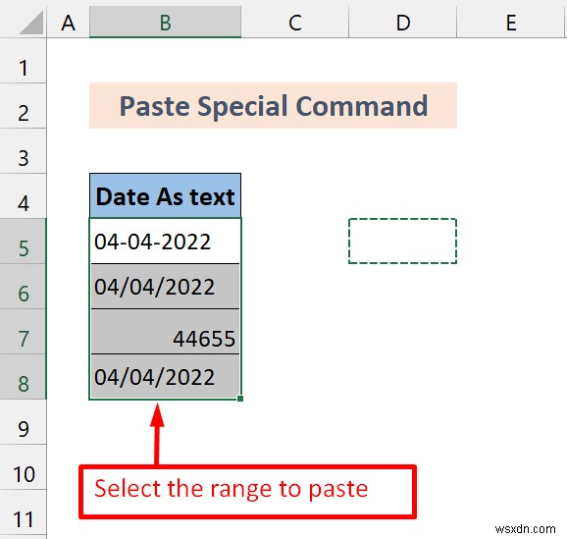Select column E header
The image size is (567, 539).
[510, 22]
